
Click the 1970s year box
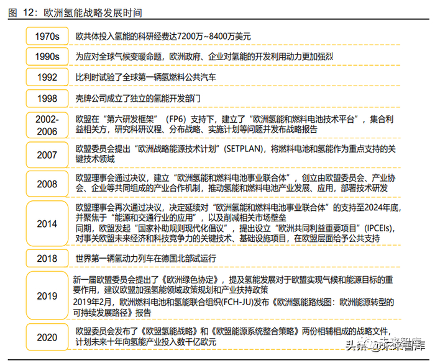pos(47,36)
